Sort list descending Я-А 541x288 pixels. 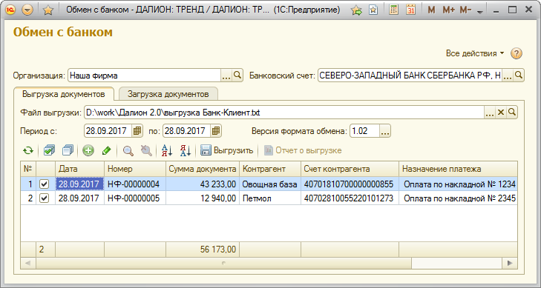tap(186, 150)
